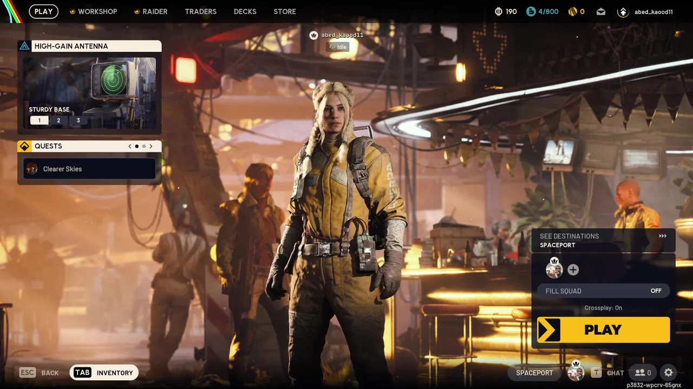Click the High-Gain Antenna triangle icon
Screen dimensions: 693x389
click(24, 46)
